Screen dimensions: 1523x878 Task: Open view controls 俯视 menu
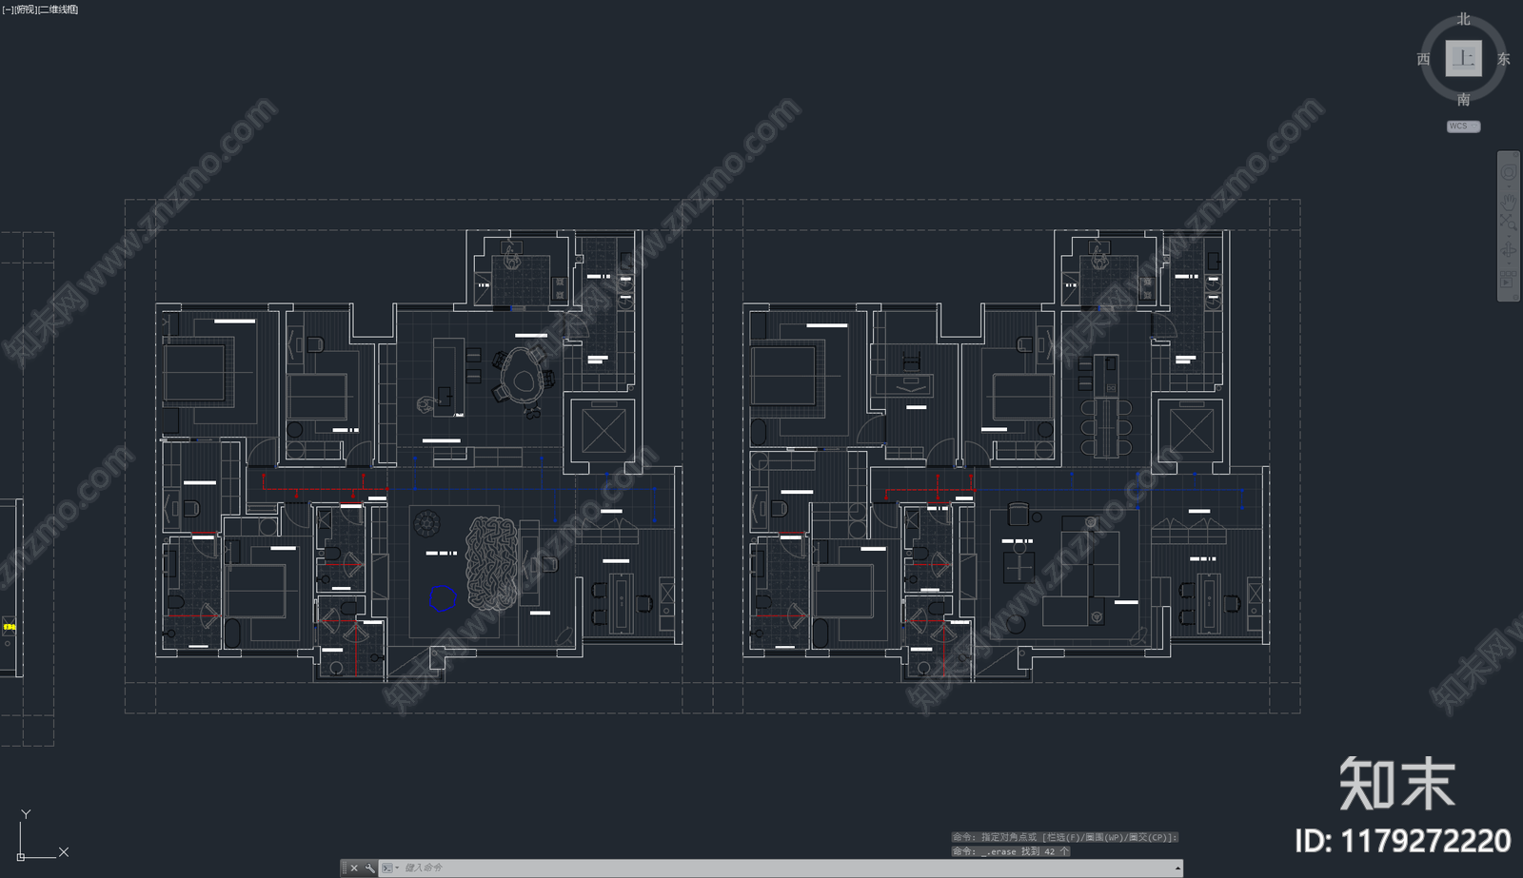point(25,10)
